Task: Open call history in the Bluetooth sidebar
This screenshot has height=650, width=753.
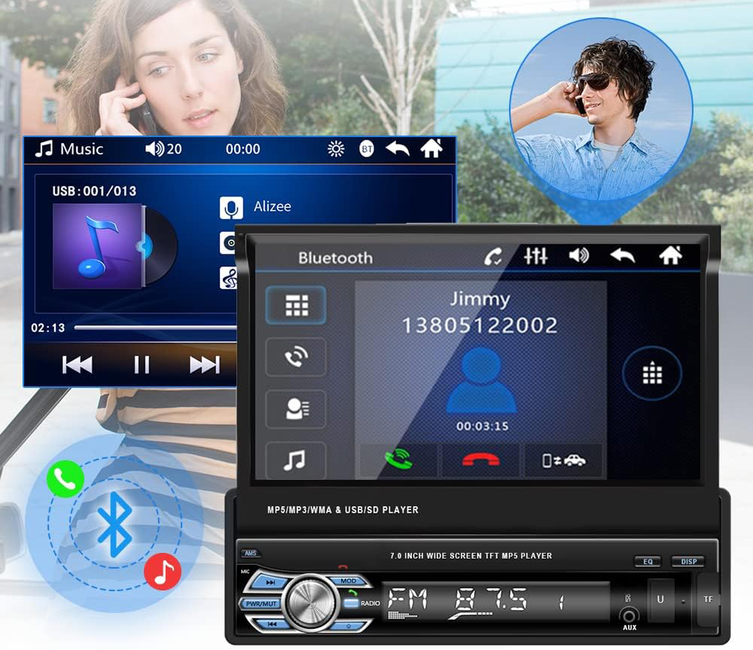Action: pos(296,356)
